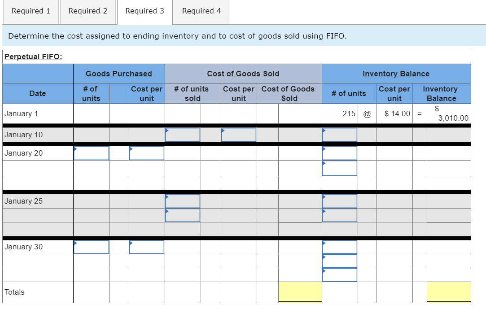
Task: Open January 25 second units sold dropdown
Action: tap(183, 215)
